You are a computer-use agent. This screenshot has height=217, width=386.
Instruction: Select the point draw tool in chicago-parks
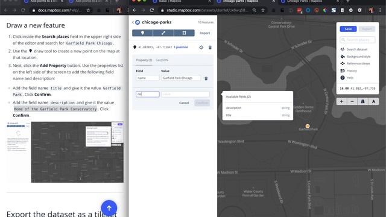pos(142,33)
